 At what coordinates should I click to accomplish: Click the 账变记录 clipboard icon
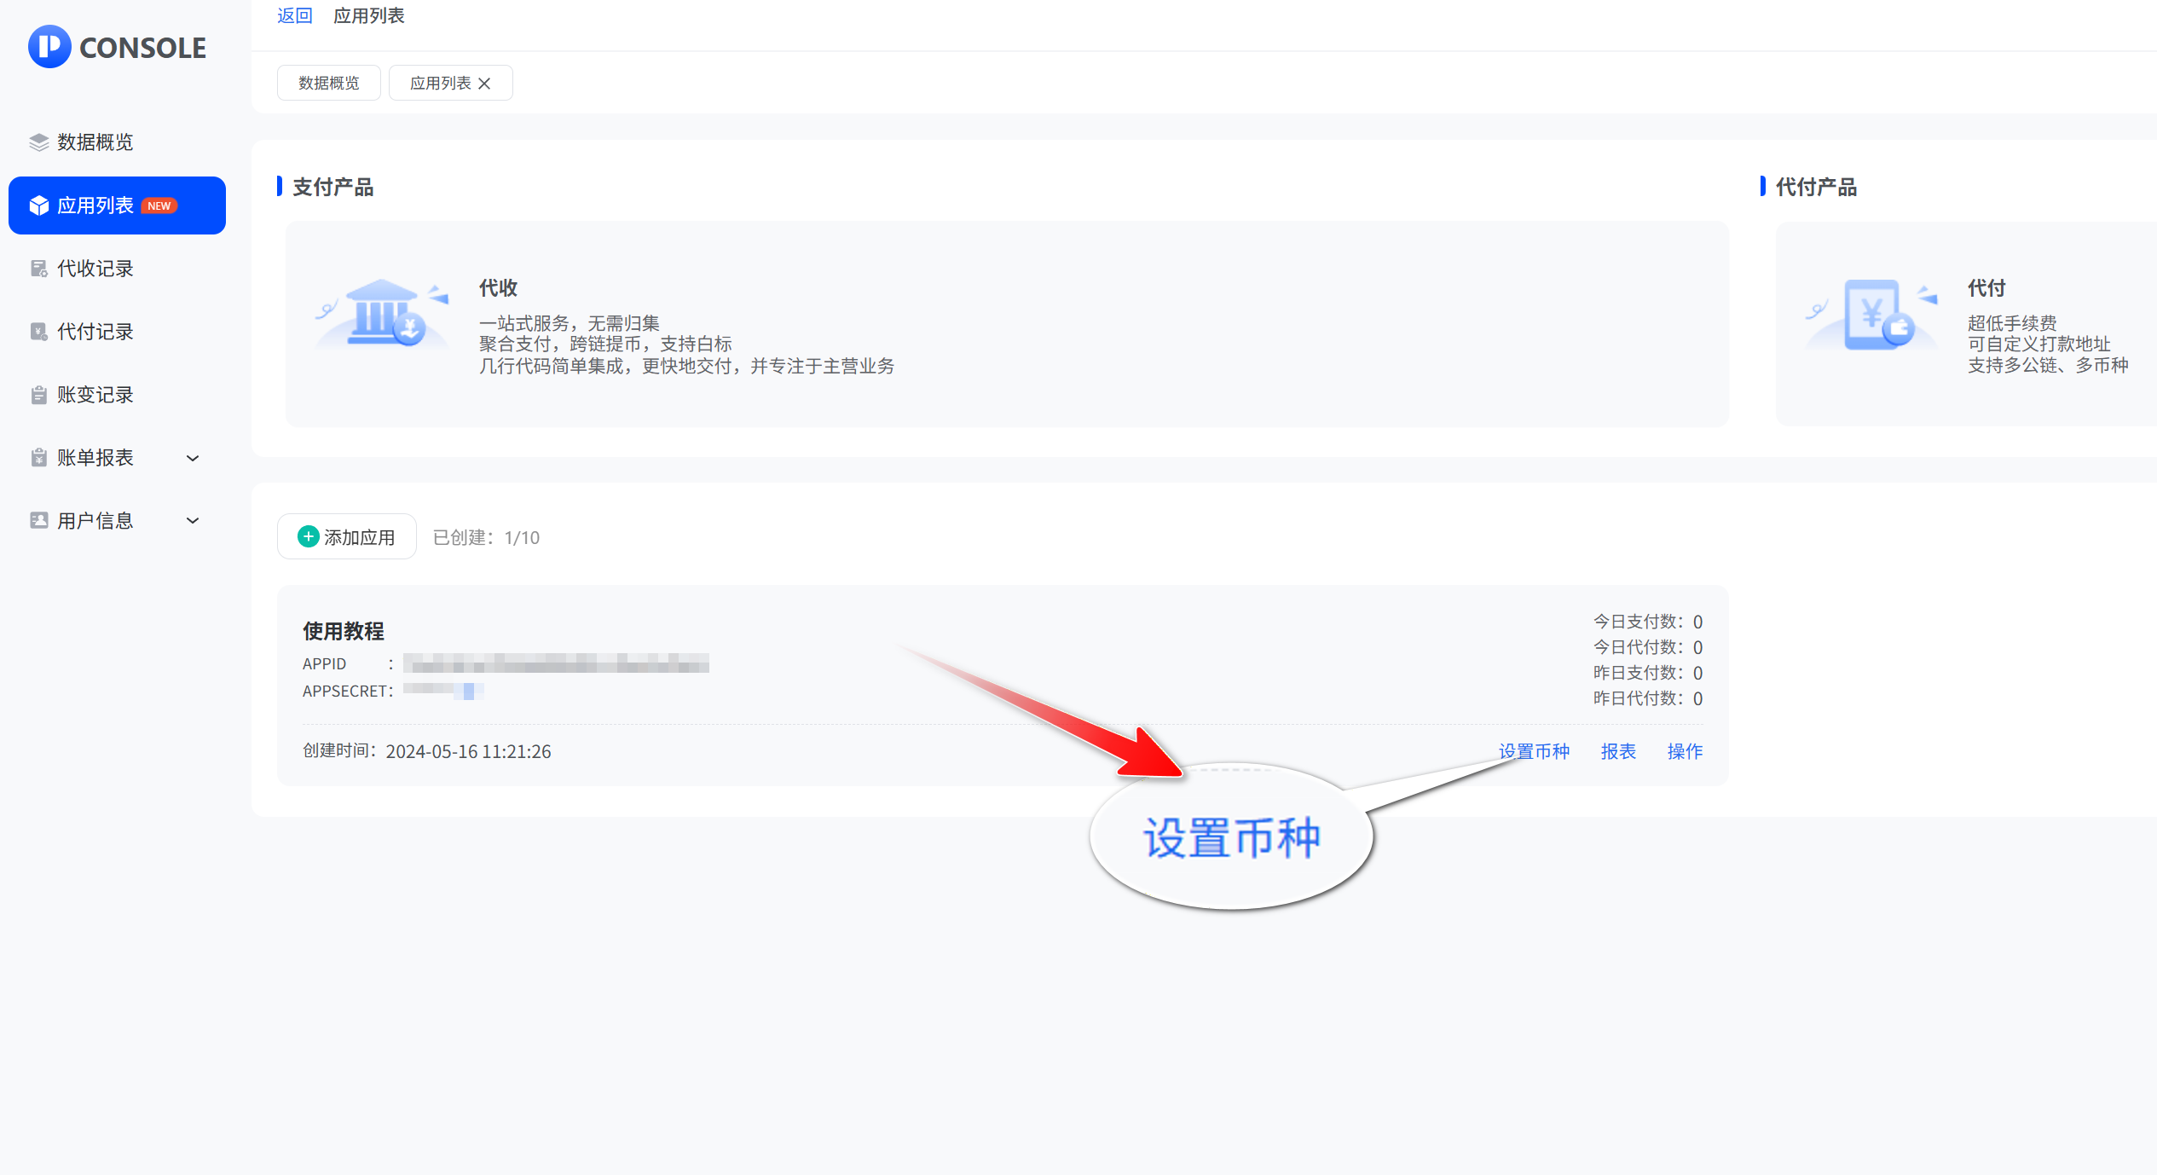click(38, 395)
